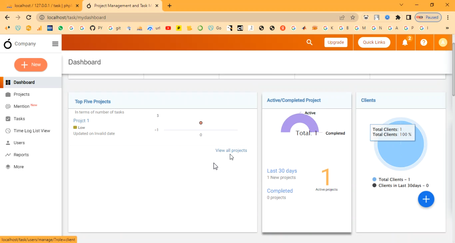Click the View all projects link
The height and width of the screenshot is (243, 455).
[231, 150]
